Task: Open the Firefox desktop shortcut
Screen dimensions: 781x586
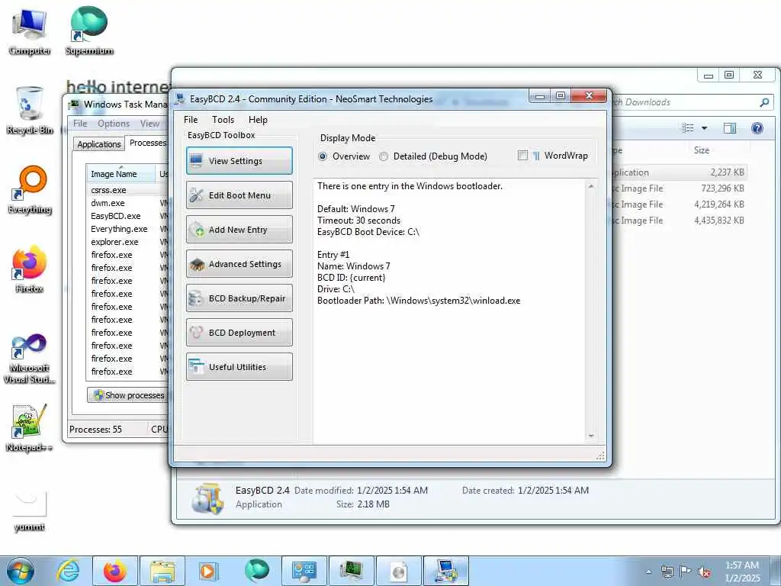Action: point(30,269)
